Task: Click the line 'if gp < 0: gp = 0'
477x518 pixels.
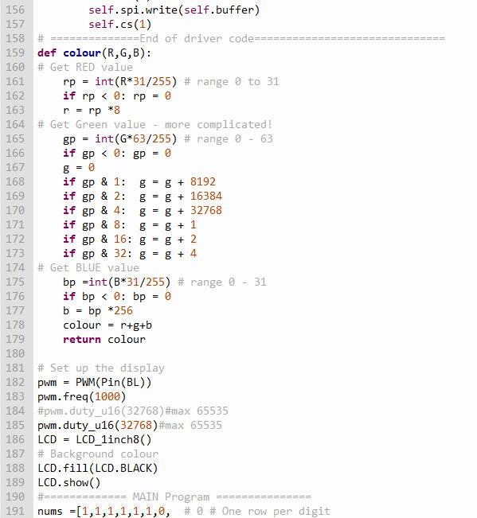Action: coord(117,154)
